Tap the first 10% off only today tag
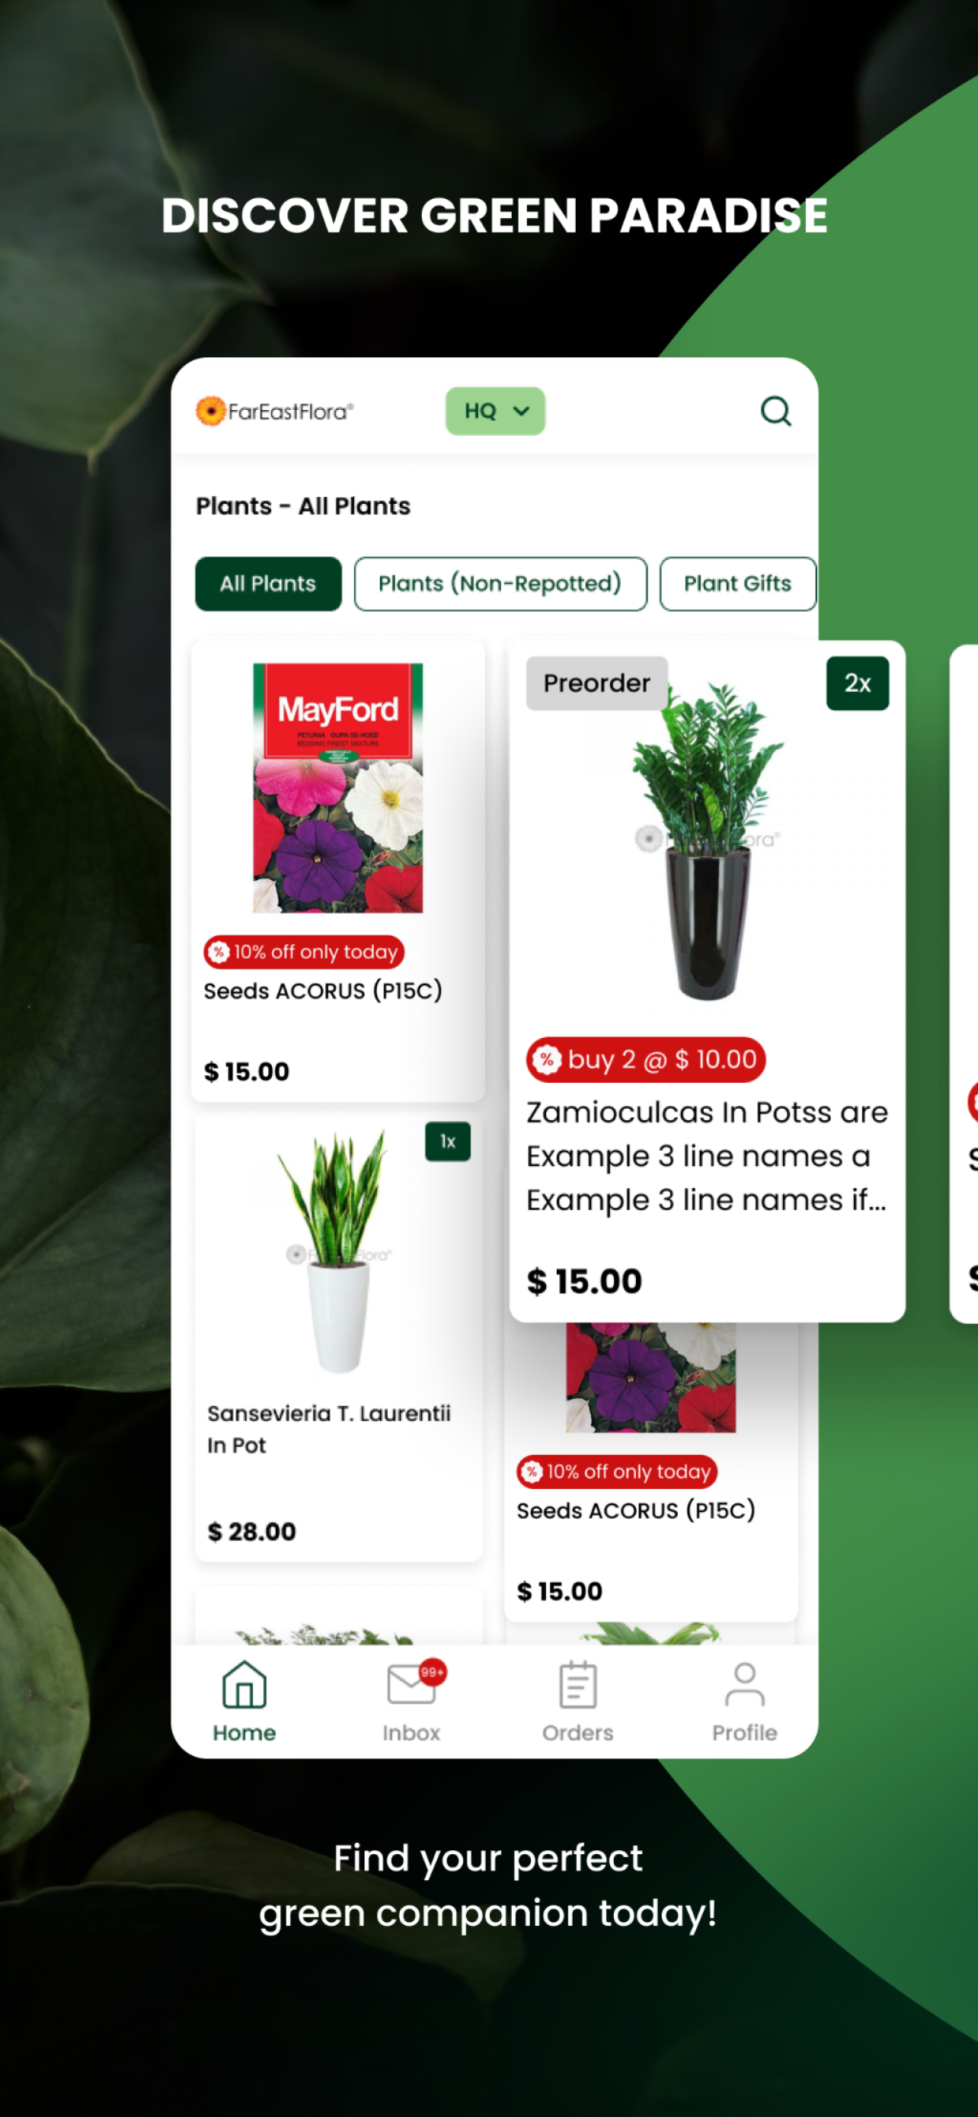The height and width of the screenshot is (2117, 978). pos(304,952)
